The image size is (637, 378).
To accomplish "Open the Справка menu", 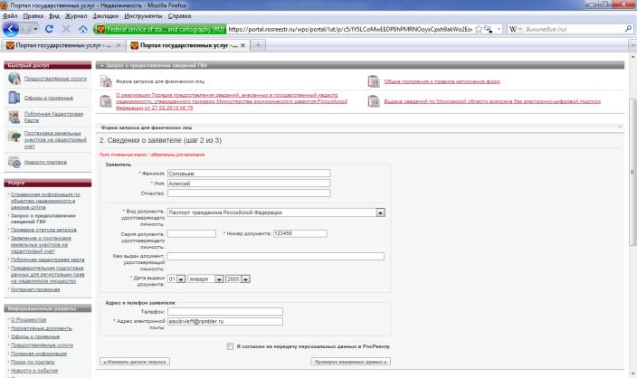I will [179, 16].
